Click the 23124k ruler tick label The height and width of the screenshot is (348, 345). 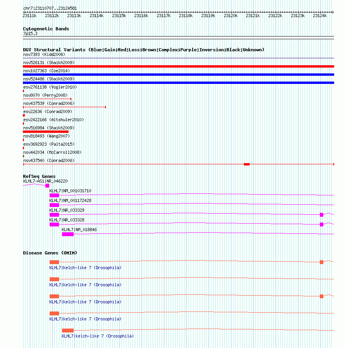point(320,16)
